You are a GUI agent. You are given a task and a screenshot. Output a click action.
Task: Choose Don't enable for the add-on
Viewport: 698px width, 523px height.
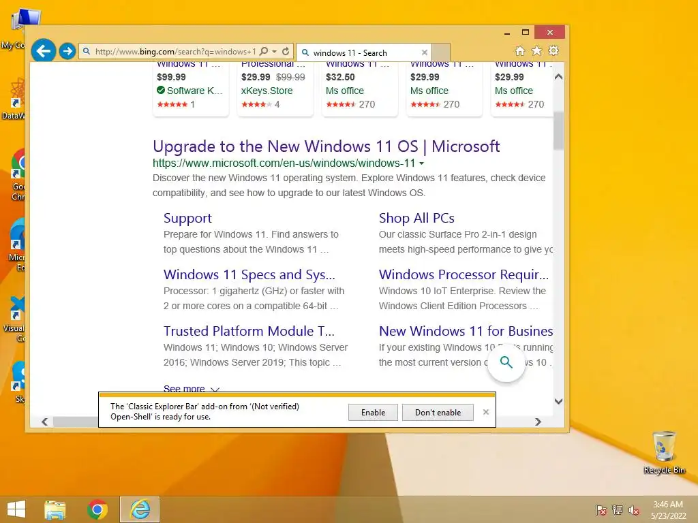click(438, 412)
